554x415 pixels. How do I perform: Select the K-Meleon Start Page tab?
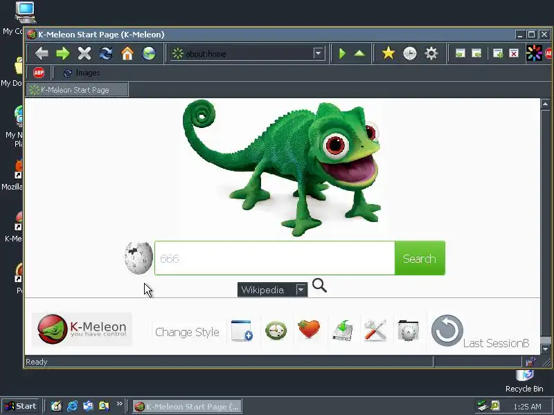77,90
